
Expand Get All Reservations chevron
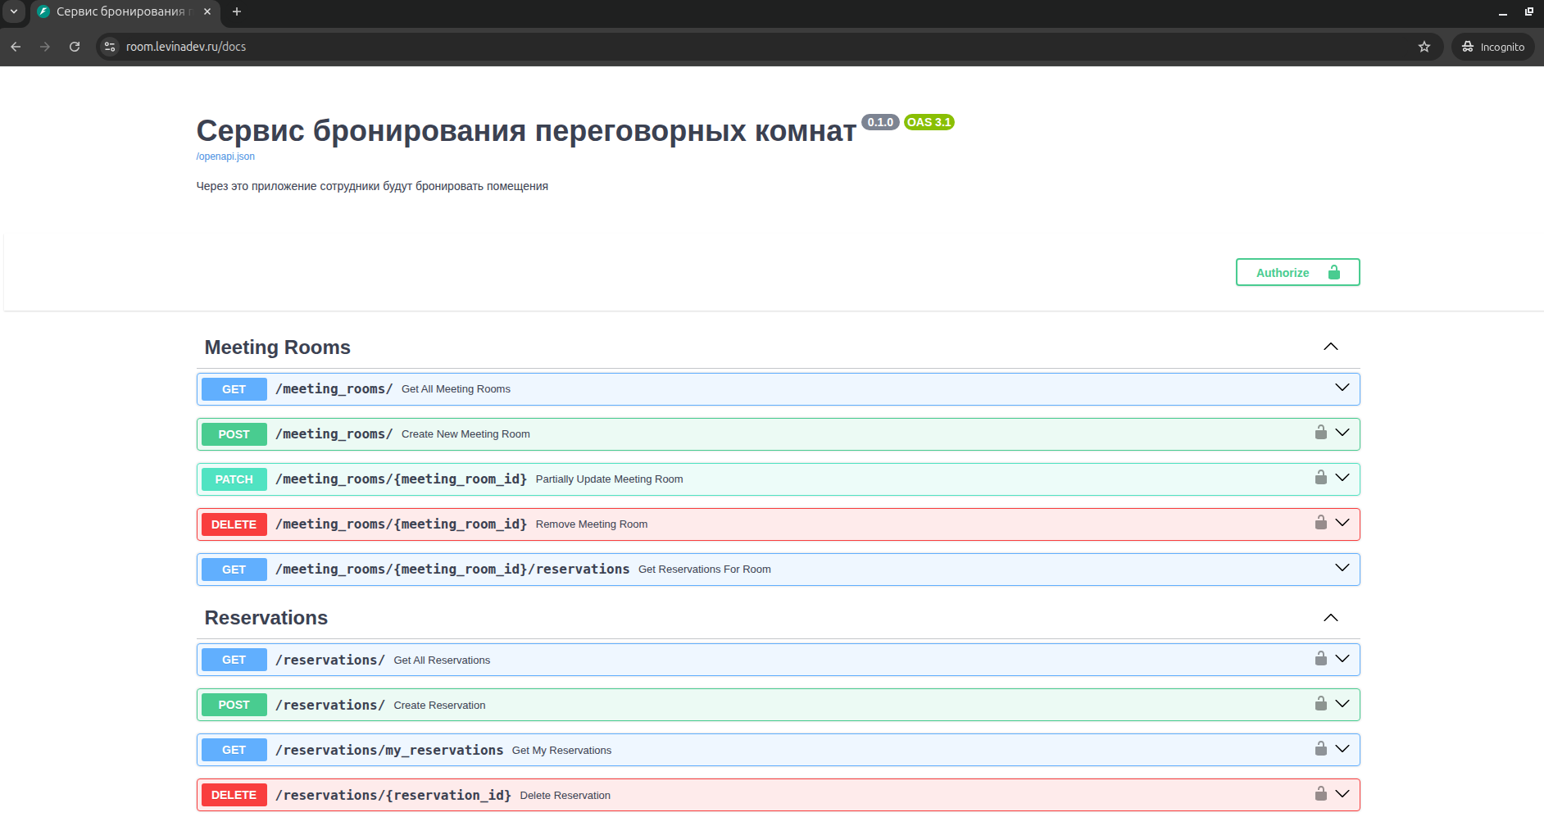(x=1342, y=659)
